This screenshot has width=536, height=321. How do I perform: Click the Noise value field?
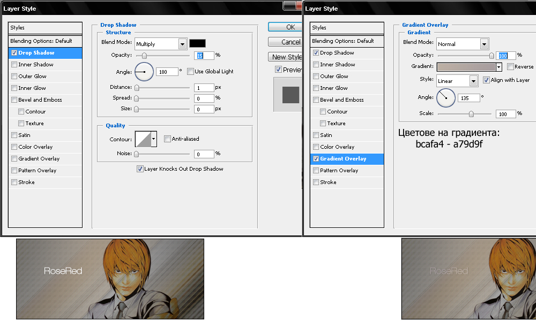(204, 154)
